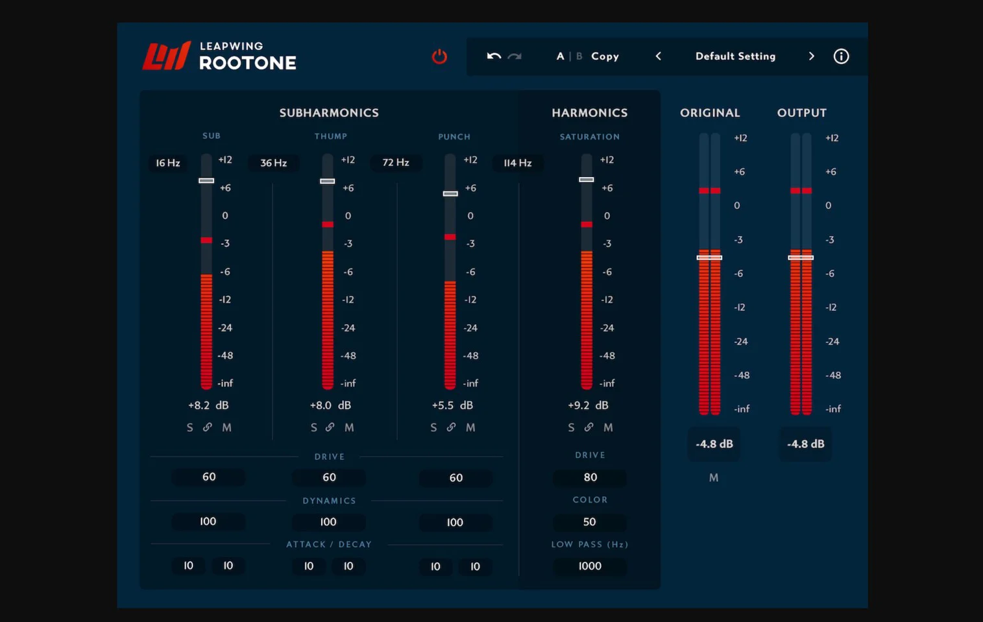Switch to the A setting
Viewport: 983px width, 622px height.
click(x=560, y=56)
